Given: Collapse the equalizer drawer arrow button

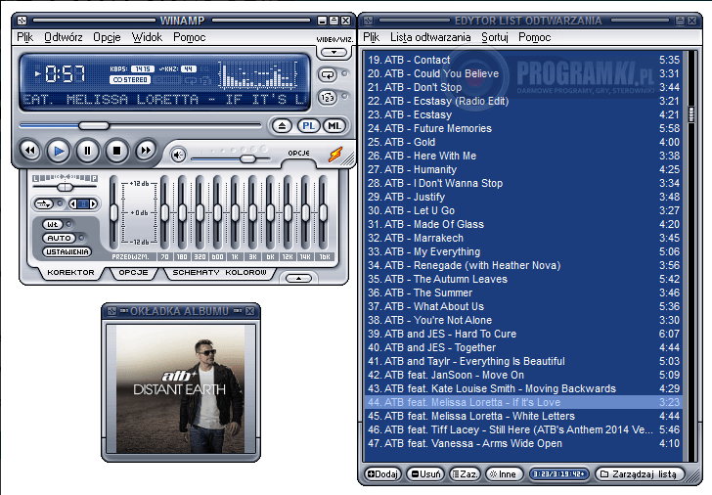Looking at the screenshot, I should [x=298, y=278].
